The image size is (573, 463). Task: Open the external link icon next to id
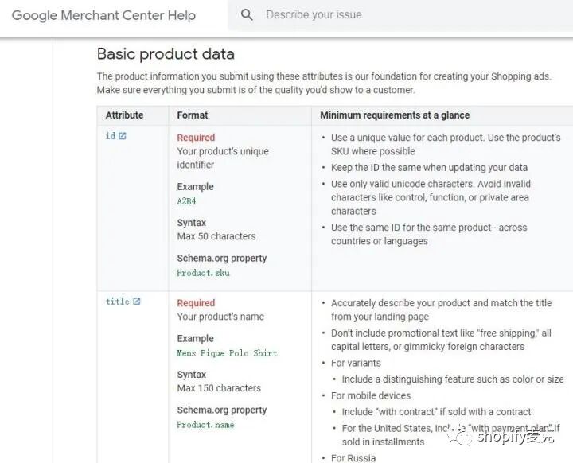coord(123,136)
